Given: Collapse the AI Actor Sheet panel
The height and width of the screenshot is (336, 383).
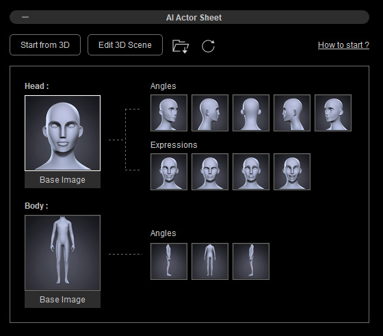Looking at the screenshot, I should click(25, 17).
